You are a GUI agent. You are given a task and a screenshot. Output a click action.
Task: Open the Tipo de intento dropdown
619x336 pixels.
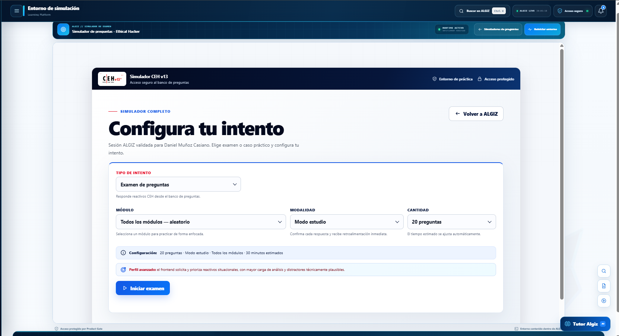[x=178, y=184]
